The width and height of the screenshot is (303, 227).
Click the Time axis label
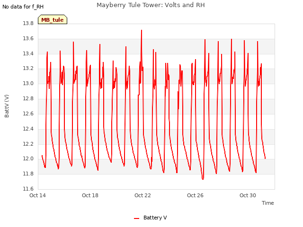(267, 203)
